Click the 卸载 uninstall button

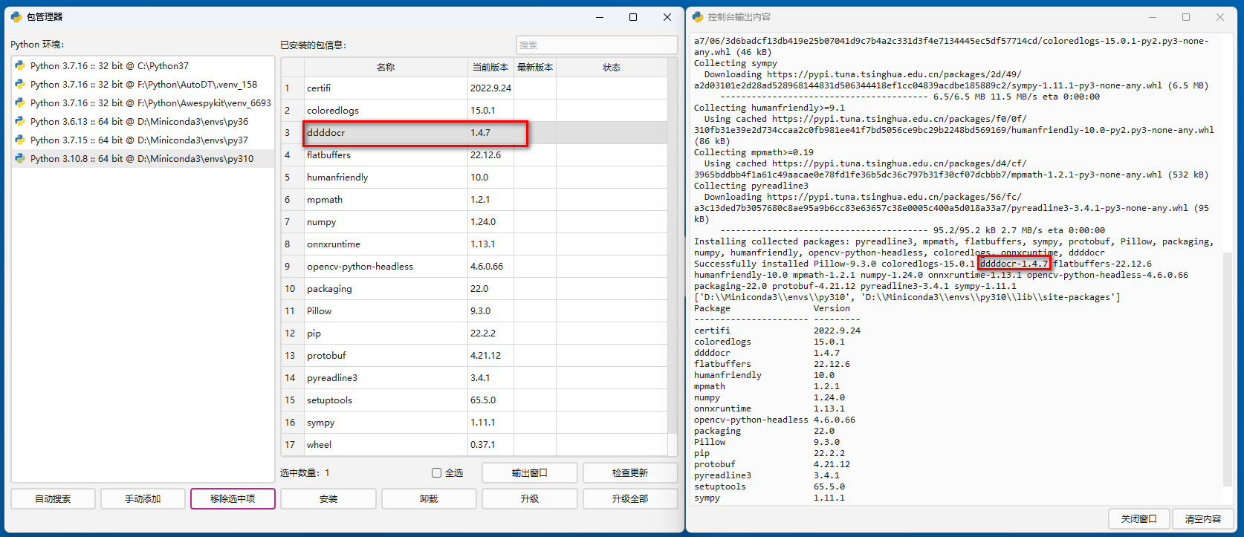(429, 498)
